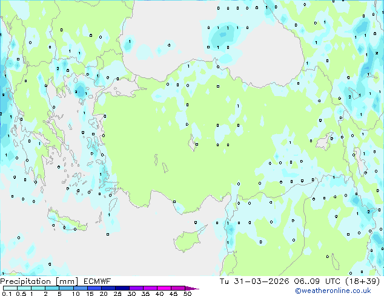The height and width of the screenshot is (296, 384).
Task: Click the '0.1' legend scale label
Action: click(7, 294)
